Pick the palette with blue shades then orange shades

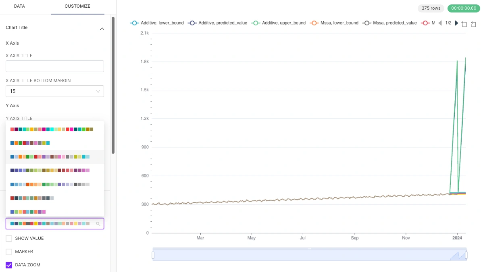tap(55, 184)
